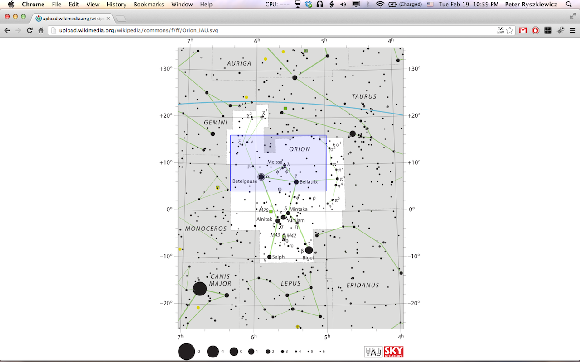Image resolution: width=580 pixels, height=362 pixels.
Task: Click the Bellatrix star label
Action: pyautogui.click(x=309, y=182)
